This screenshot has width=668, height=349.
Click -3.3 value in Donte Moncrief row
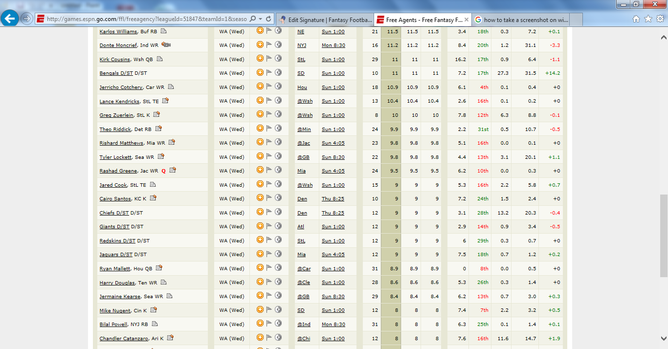coord(555,45)
